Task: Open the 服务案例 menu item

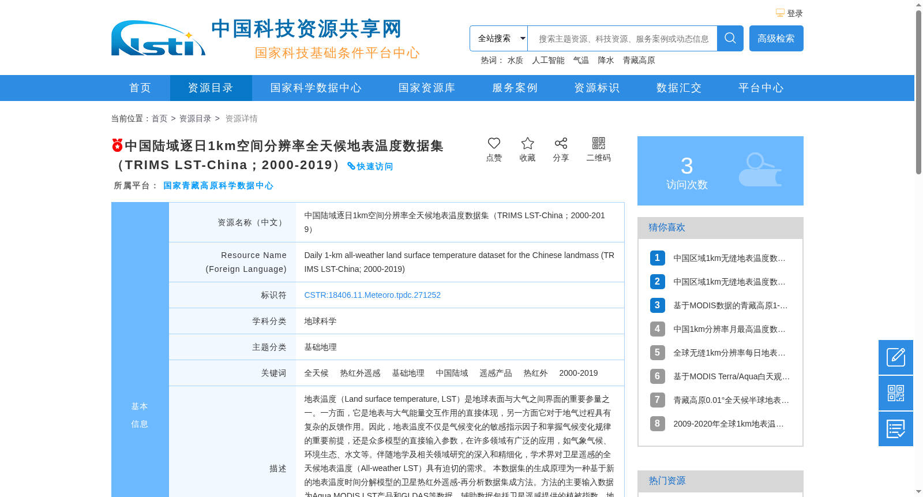Action: pyautogui.click(x=515, y=88)
